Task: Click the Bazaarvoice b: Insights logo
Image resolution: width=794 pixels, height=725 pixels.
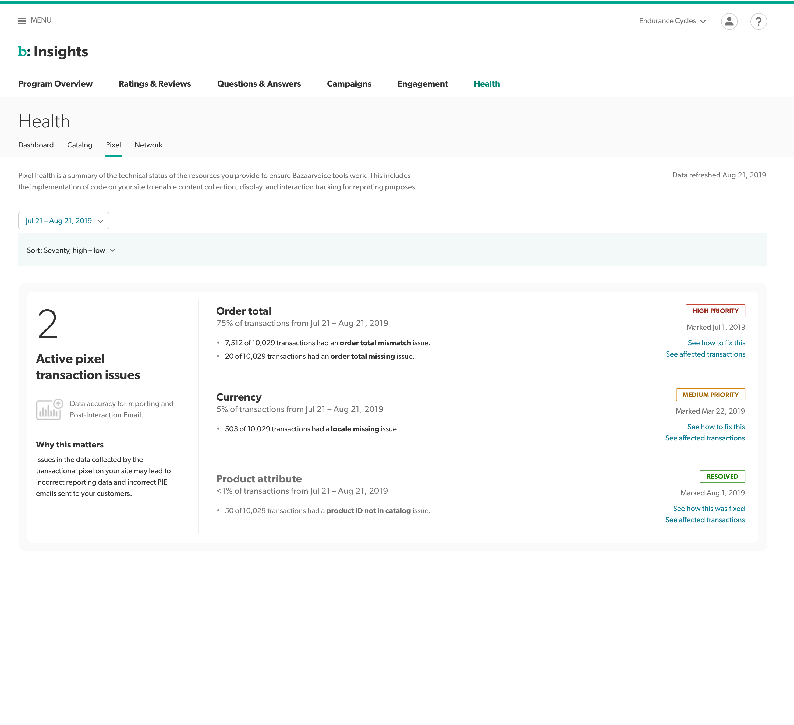Action: coord(53,52)
